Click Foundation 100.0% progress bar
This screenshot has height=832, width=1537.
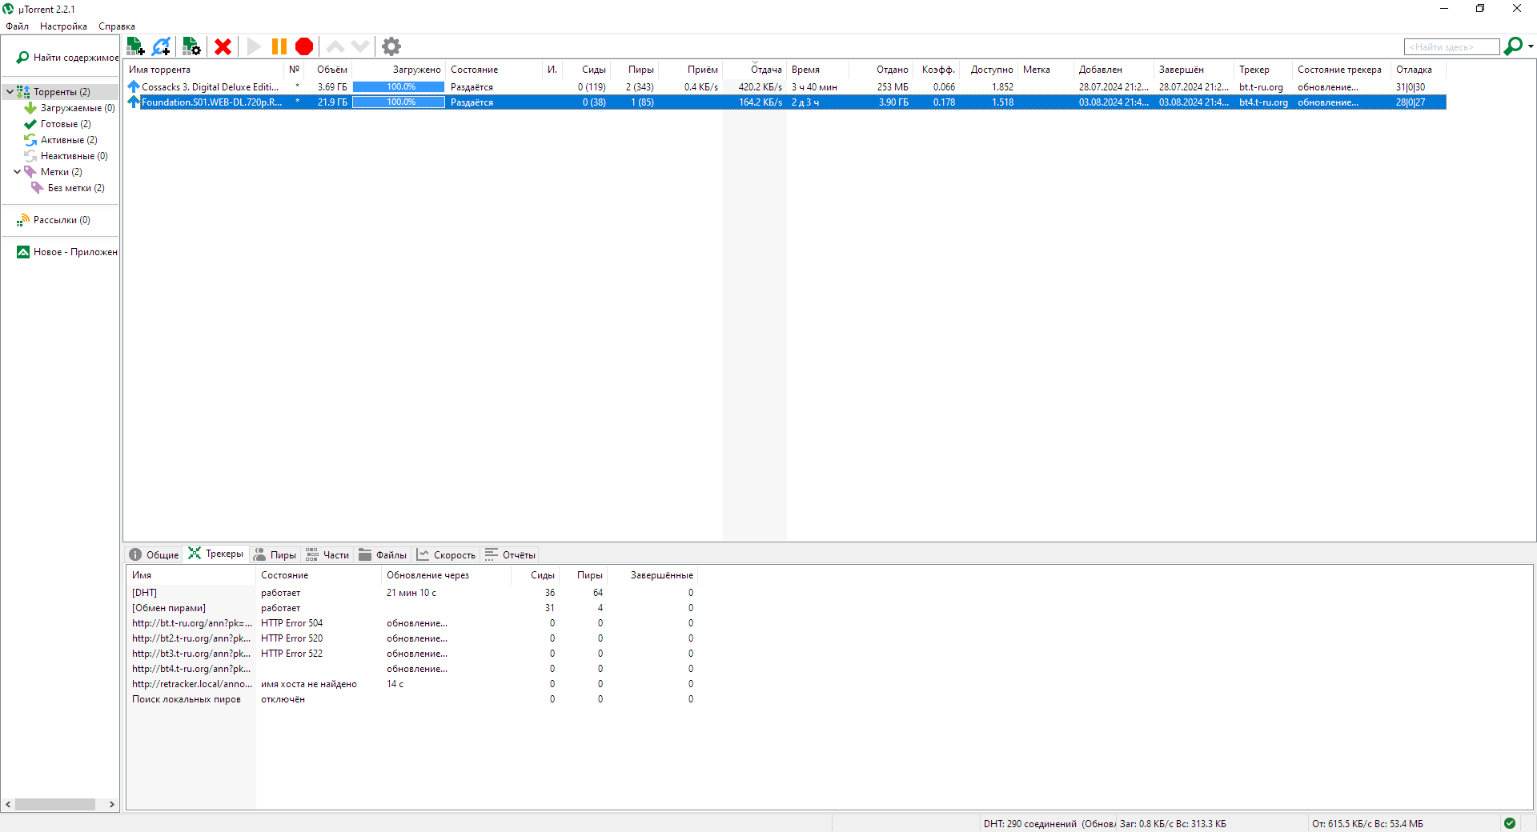click(x=399, y=102)
